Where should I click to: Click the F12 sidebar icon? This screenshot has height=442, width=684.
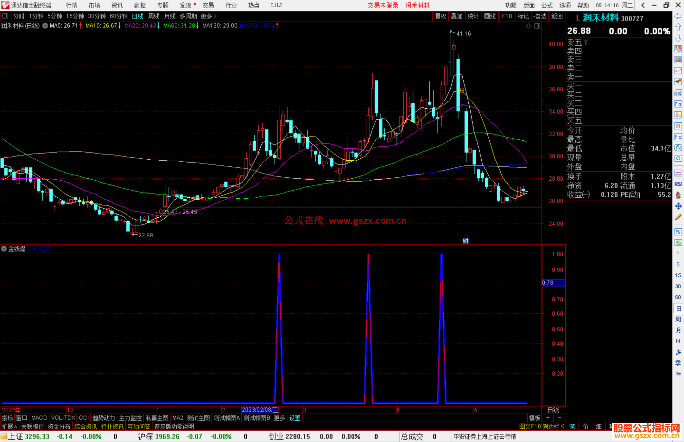pos(678,137)
